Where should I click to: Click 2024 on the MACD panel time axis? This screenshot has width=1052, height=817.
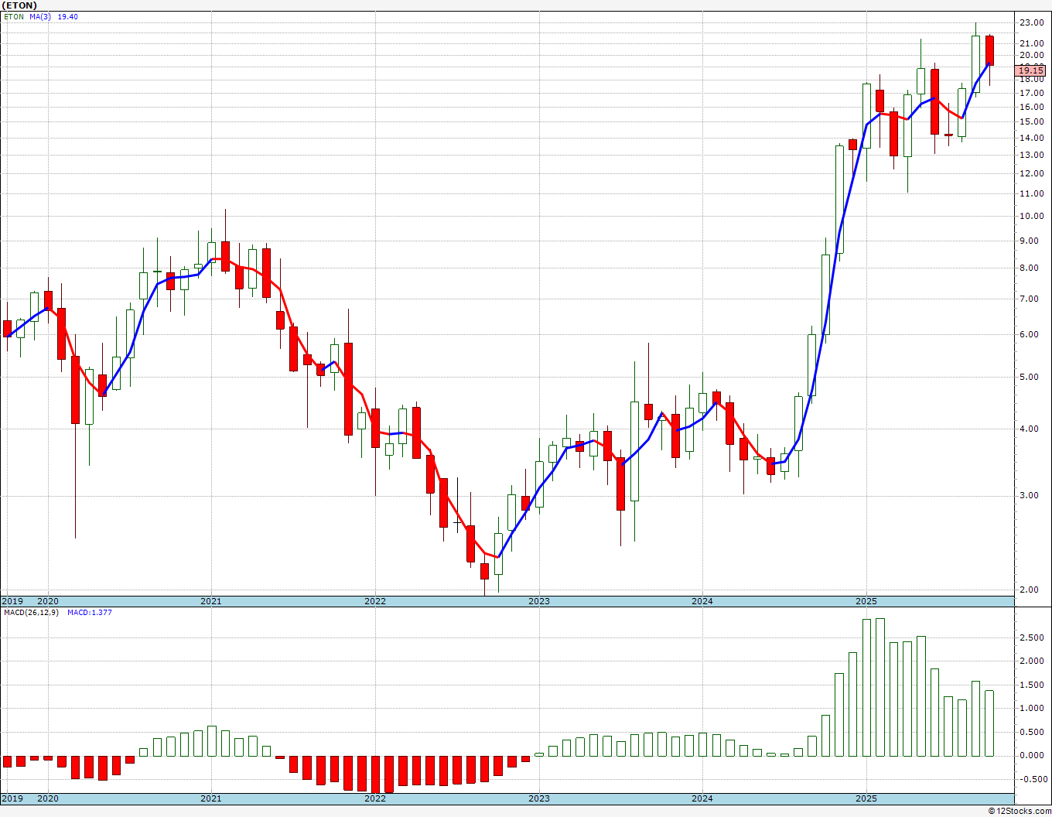click(702, 798)
